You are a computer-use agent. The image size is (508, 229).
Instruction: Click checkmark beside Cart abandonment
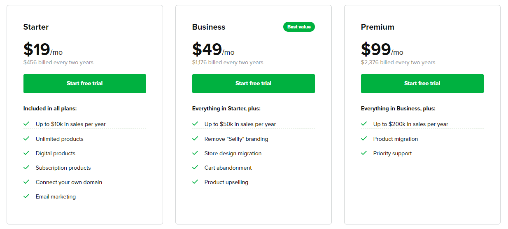[195, 167]
